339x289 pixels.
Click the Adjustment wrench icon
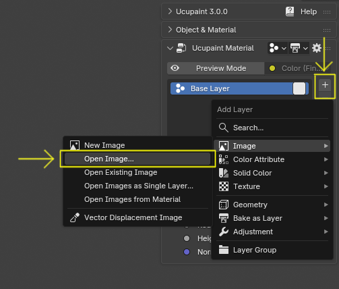click(x=224, y=232)
